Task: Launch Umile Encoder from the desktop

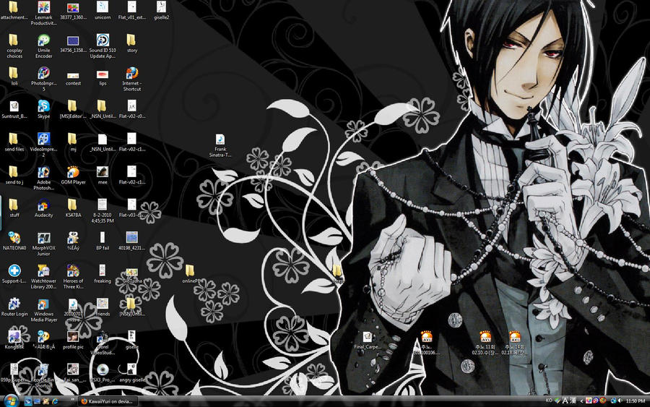Action: (43, 46)
